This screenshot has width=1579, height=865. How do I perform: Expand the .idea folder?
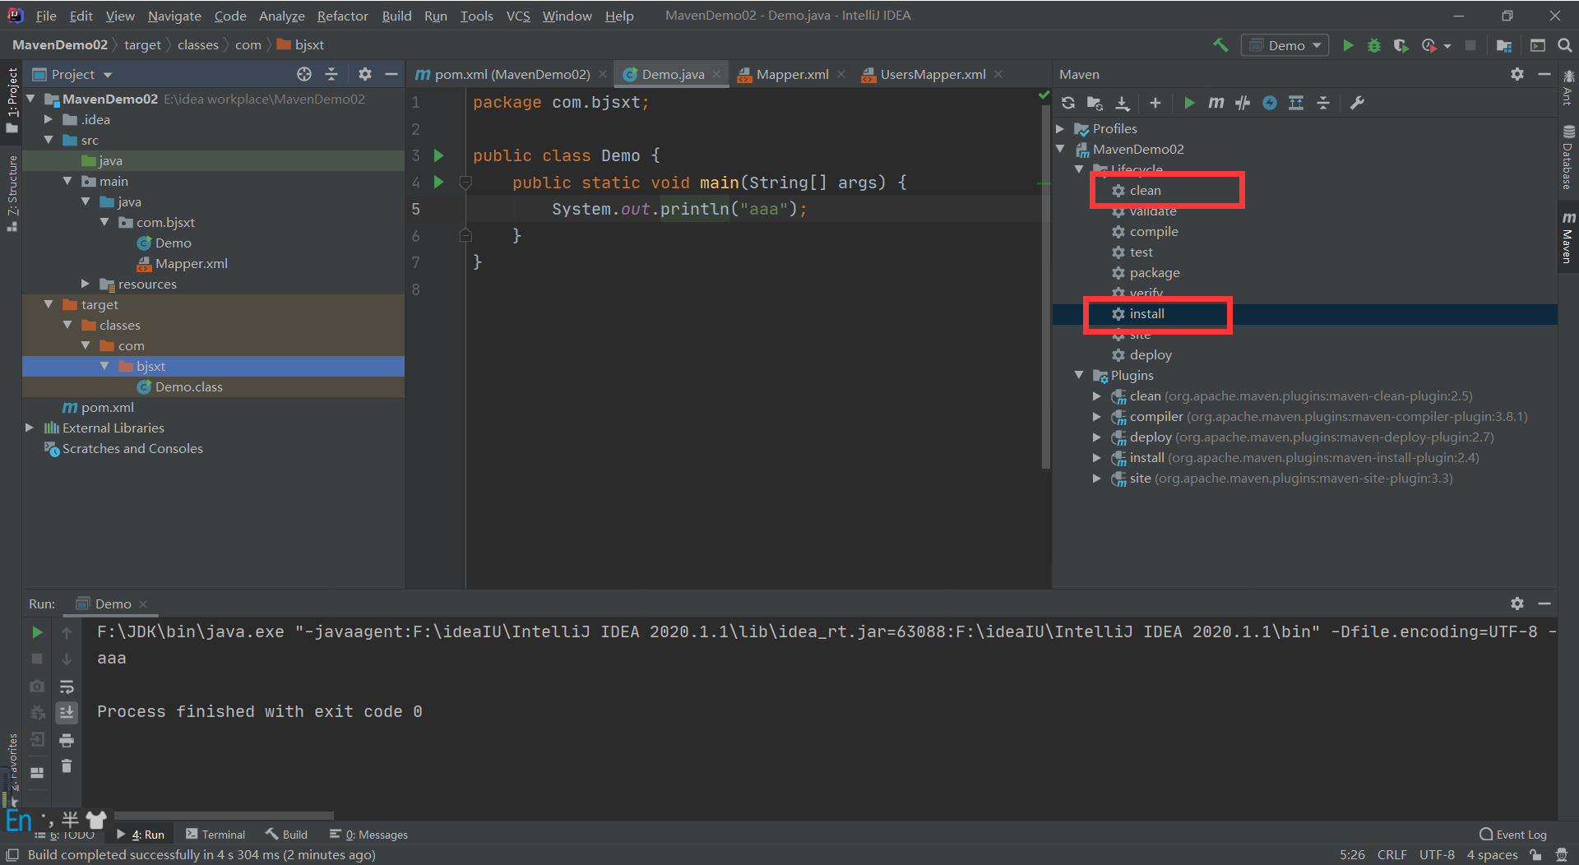coord(49,119)
